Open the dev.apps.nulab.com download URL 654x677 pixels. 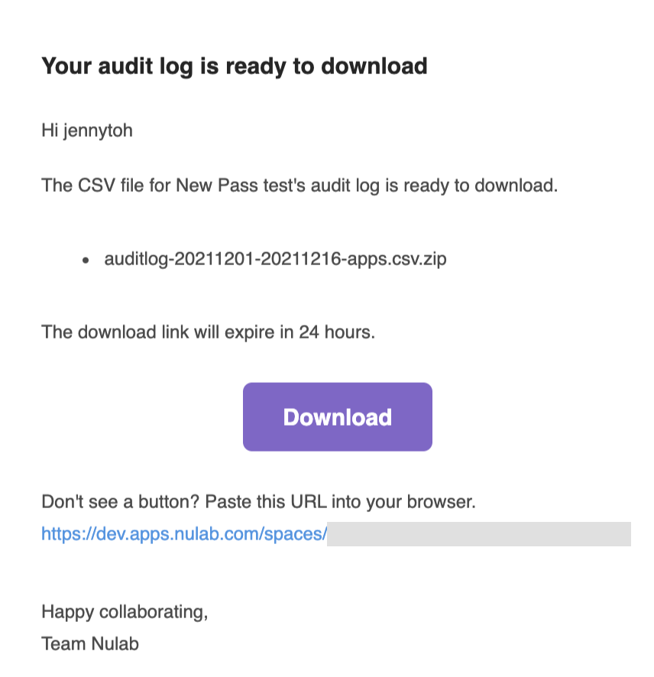point(183,534)
